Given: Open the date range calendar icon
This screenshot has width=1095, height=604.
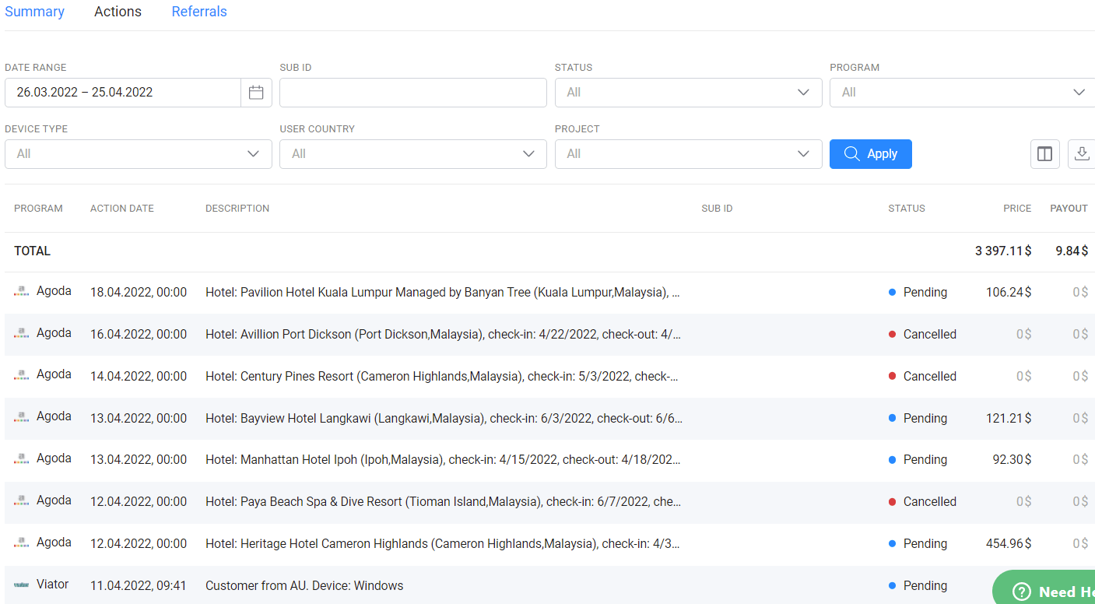Looking at the screenshot, I should pyautogui.click(x=256, y=93).
